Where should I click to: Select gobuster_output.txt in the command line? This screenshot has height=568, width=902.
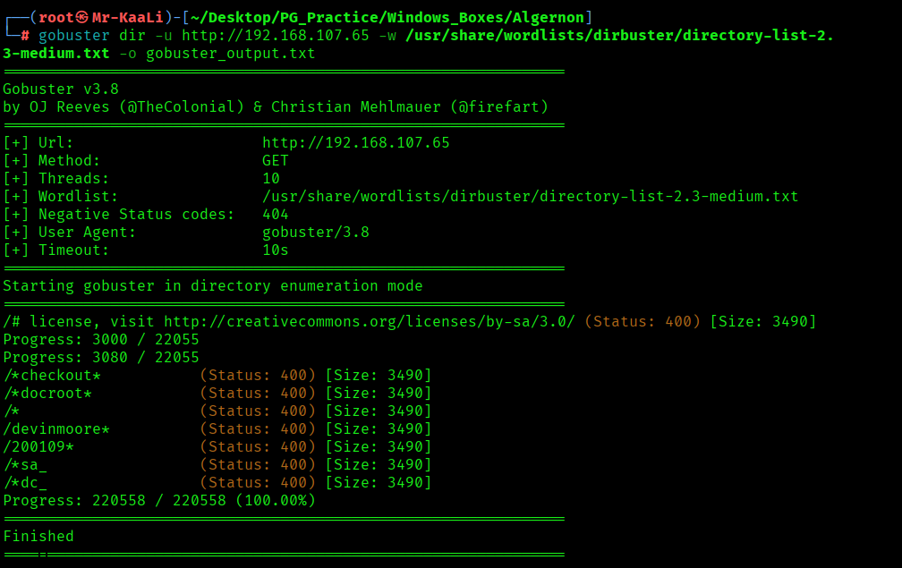pyautogui.click(x=231, y=54)
